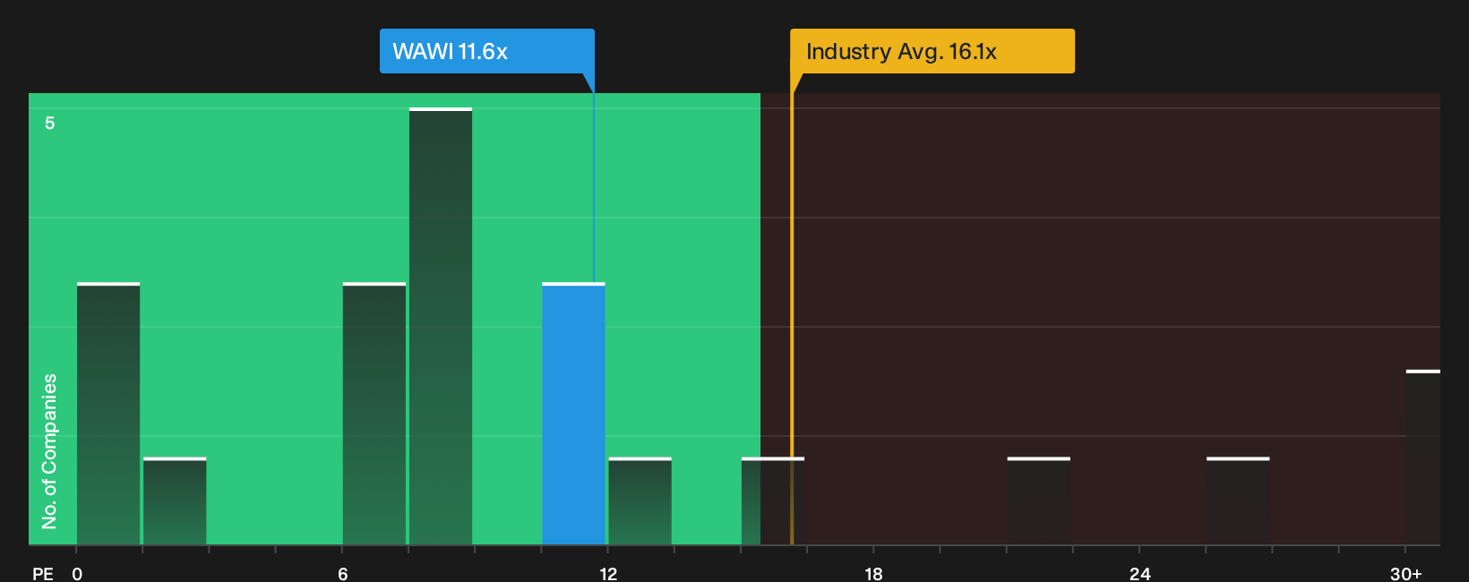Click the x-axis label 18

pos(873,574)
